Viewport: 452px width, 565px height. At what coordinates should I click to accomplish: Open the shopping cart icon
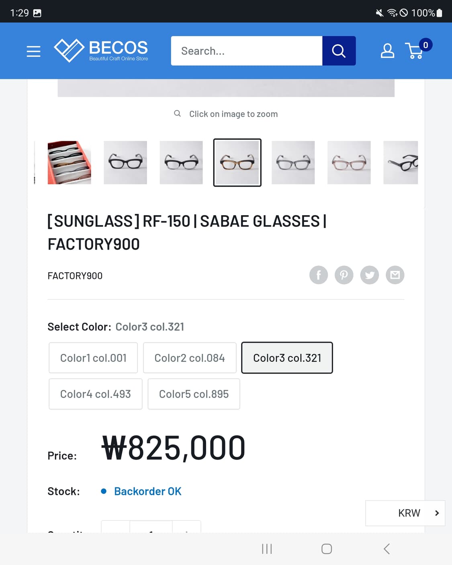[x=415, y=52]
